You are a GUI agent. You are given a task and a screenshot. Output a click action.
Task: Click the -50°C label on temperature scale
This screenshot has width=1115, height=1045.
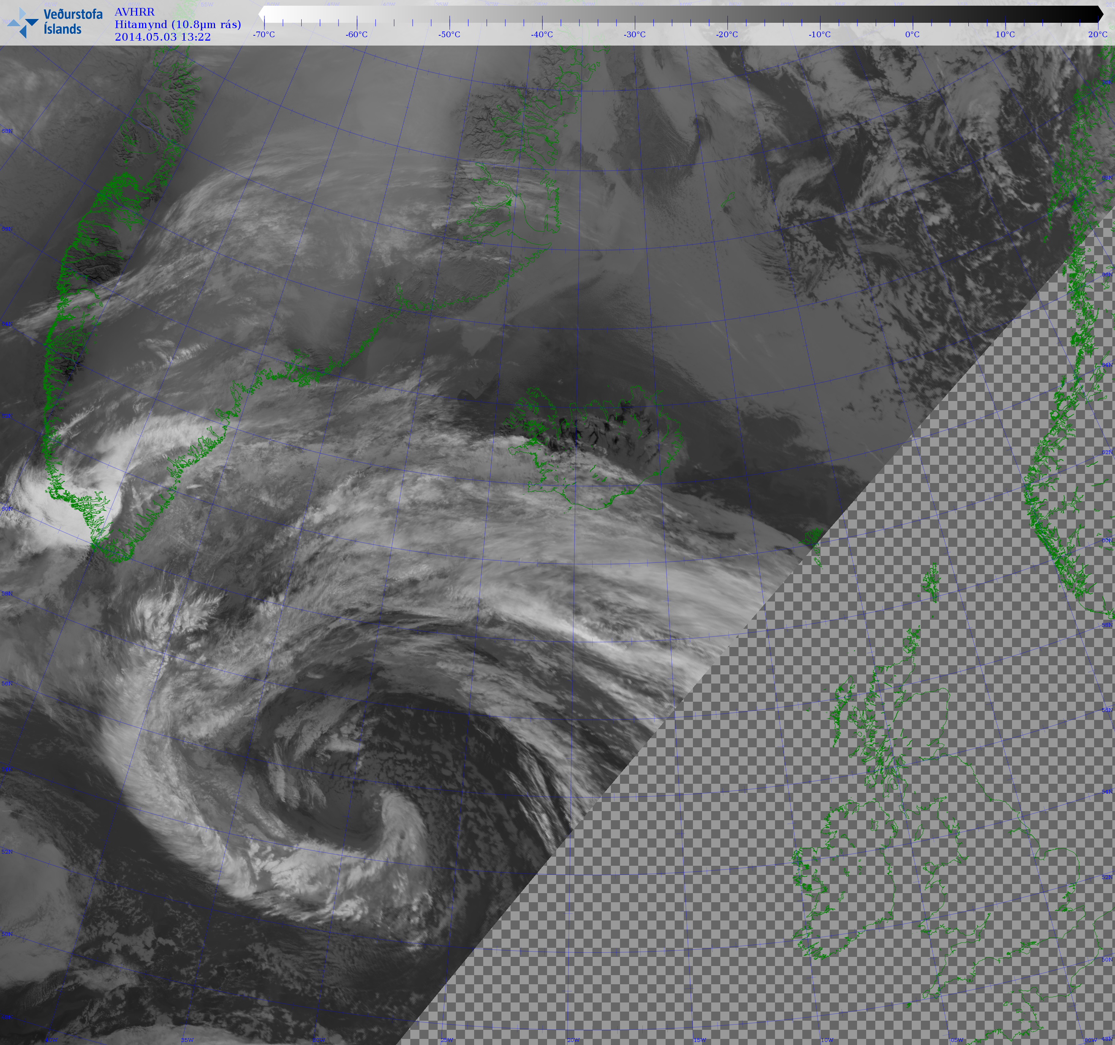click(449, 35)
